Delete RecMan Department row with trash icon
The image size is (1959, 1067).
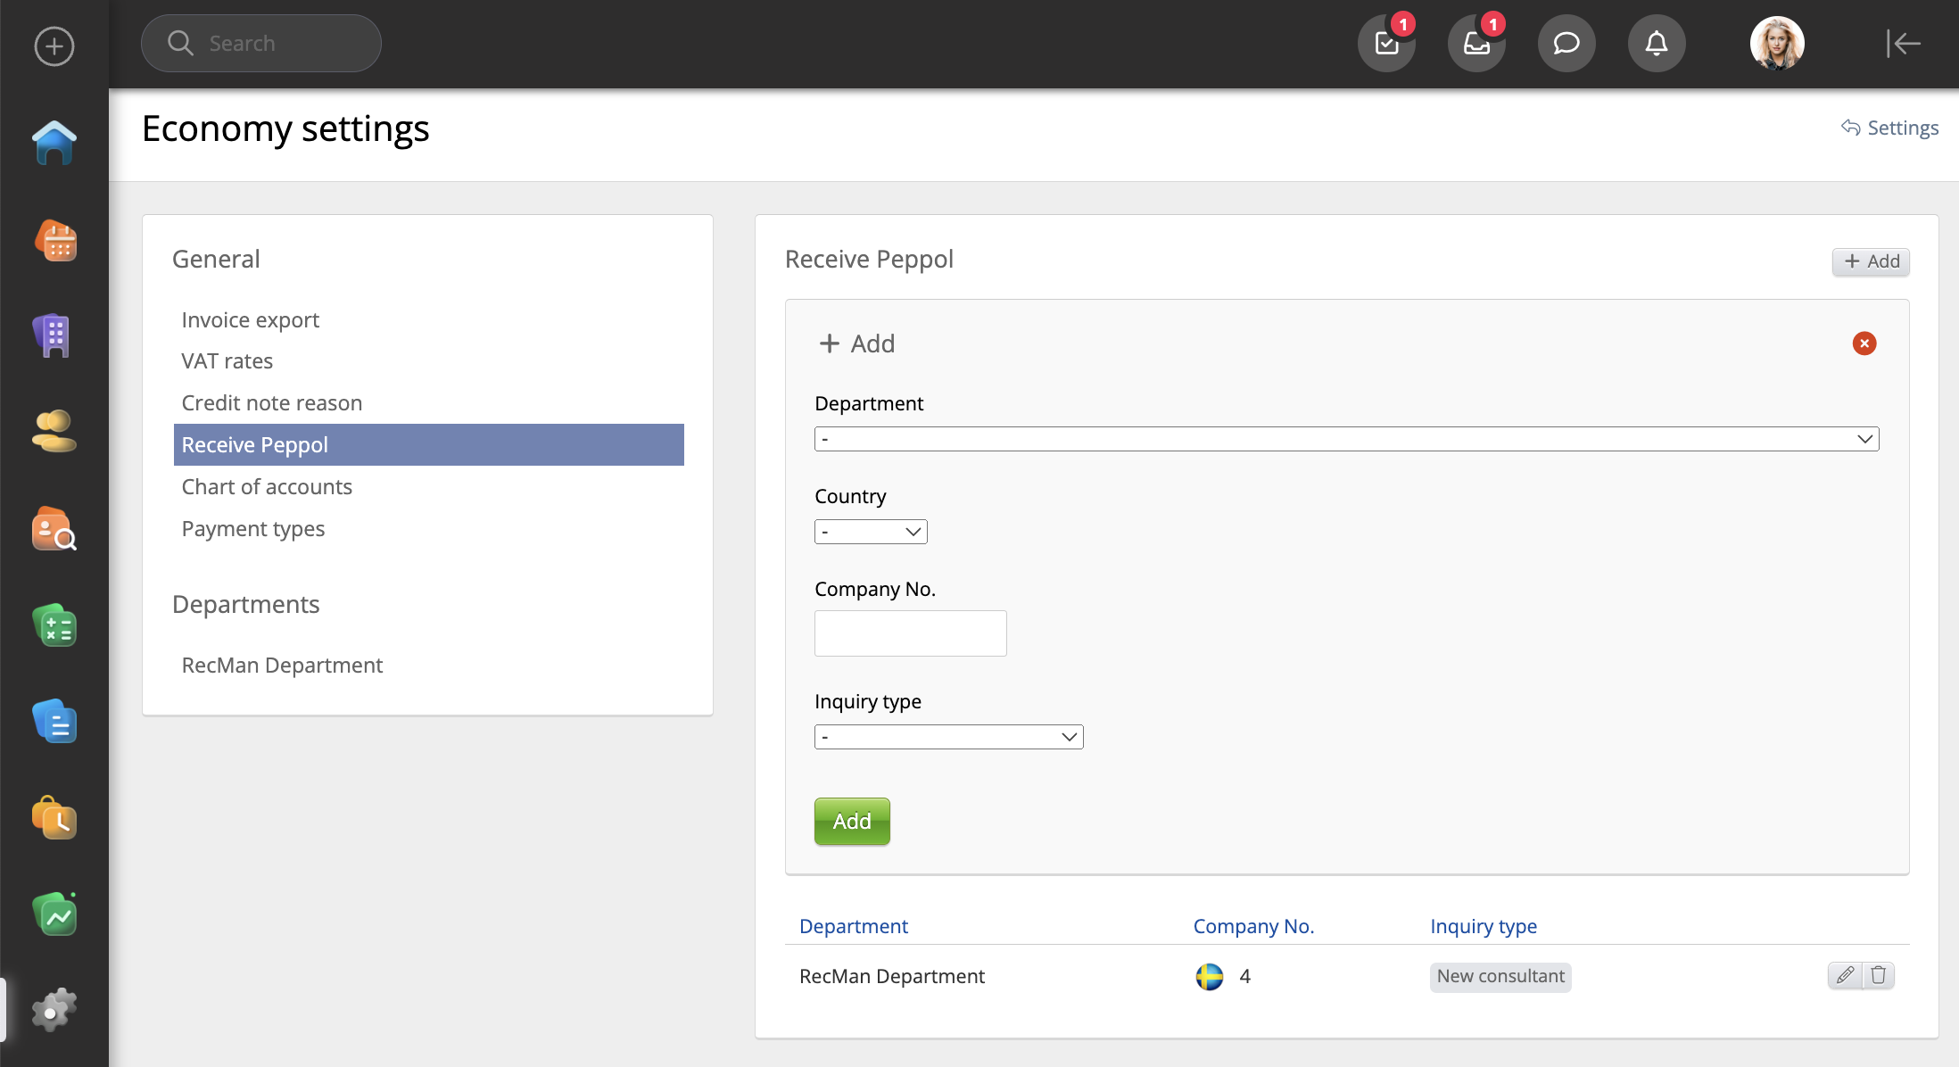1878,975
